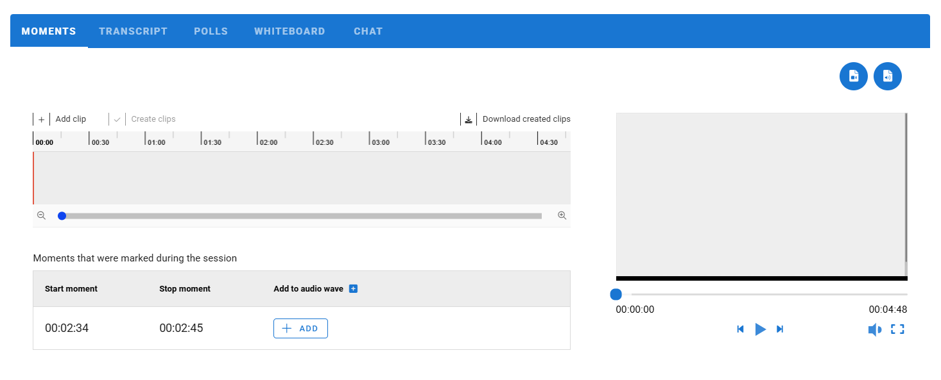Image resolution: width=941 pixels, height=380 pixels.
Task: Click the download icon beside Download created clips
Action: click(469, 119)
